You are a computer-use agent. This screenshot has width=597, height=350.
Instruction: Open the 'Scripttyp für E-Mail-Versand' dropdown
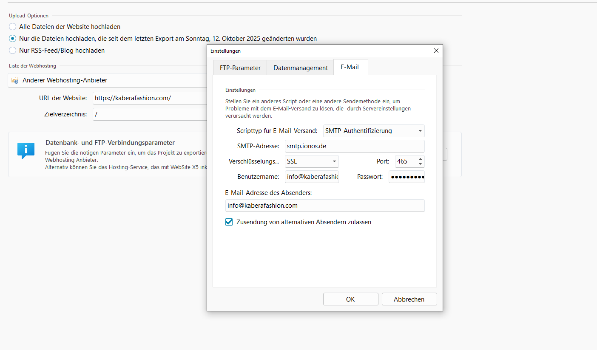click(374, 131)
